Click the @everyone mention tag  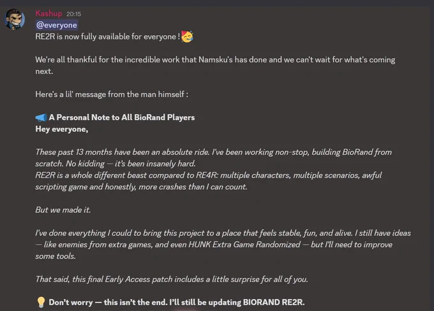click(57, 25)
